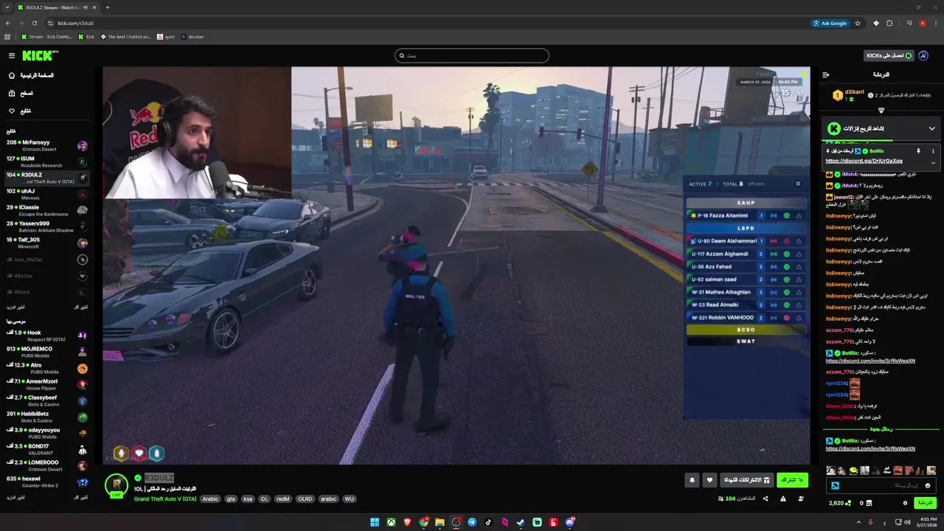
Task: Click the green KICK logo
Action: point(38,55)
